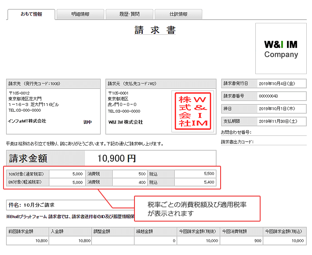The height and width of the screenshot is (255, 312).
Task: Click the 締日 date field
Action: [x=282, y=108]
